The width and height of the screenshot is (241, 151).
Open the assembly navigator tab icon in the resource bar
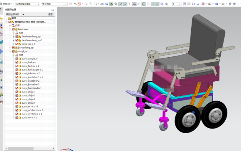click(1, 19)
